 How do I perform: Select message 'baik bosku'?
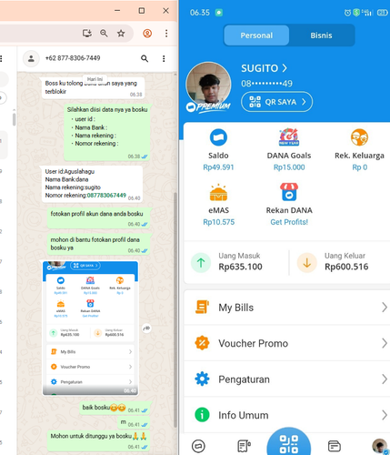point(115,408)
